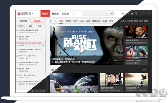Click the scroll-to-top icon at sidebar bottom
Screen dimensions: 168x103
tap(40, 91)
